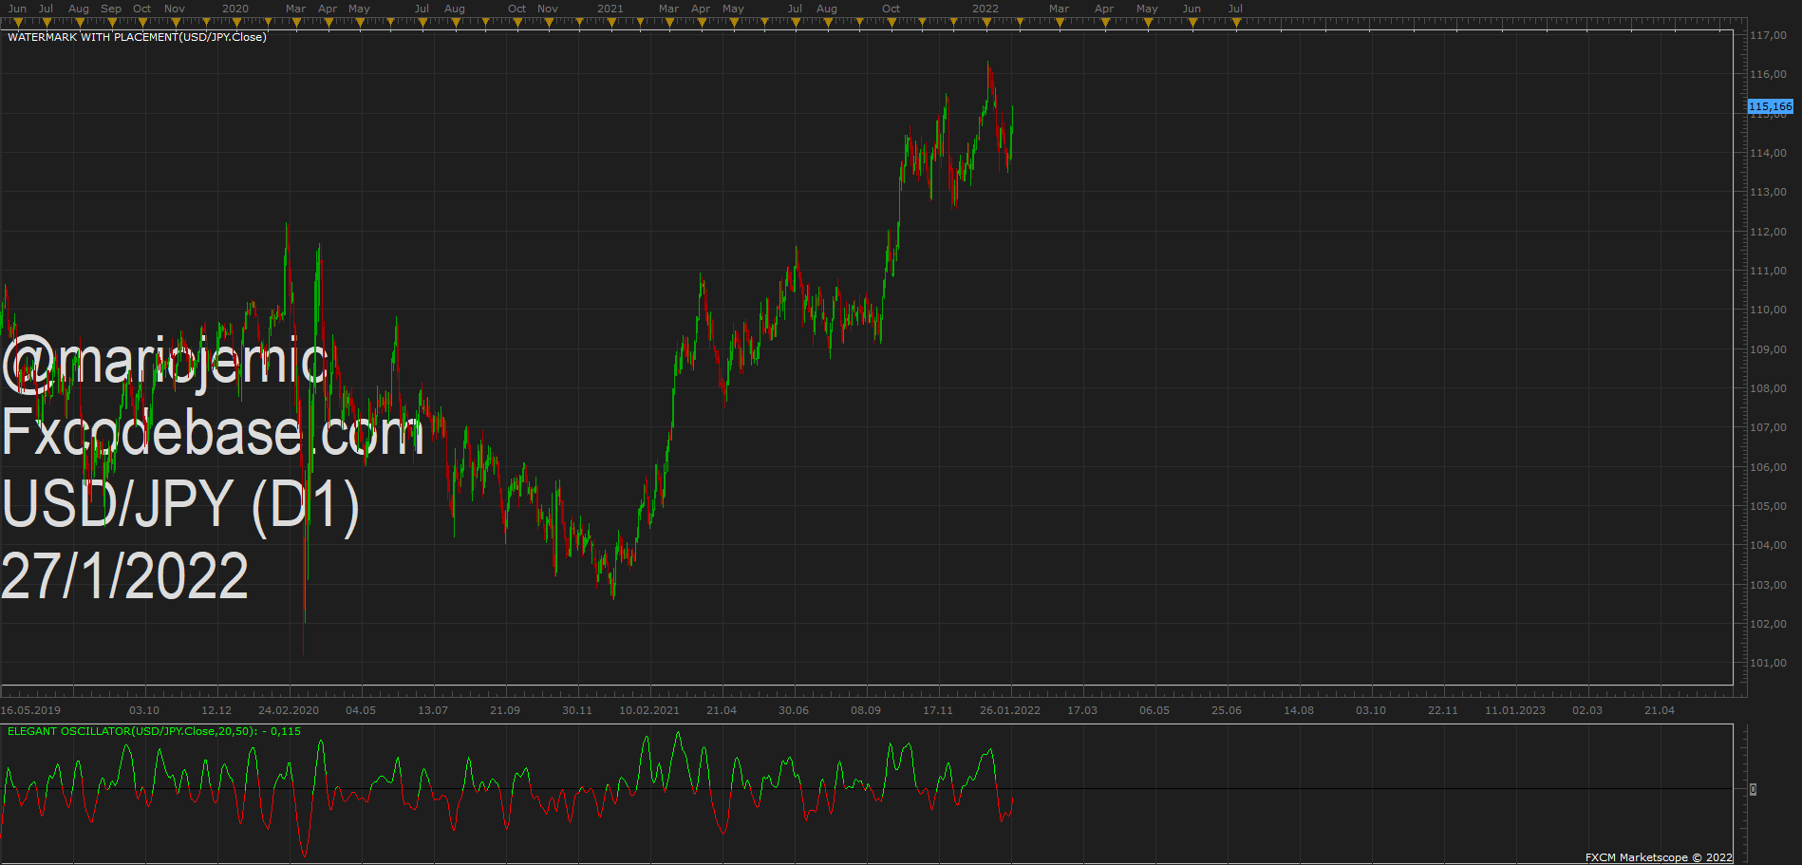Click the 02.03 date axis label
The image size is (1802, 865).
pyautogui.click(x=1587, y=710)
